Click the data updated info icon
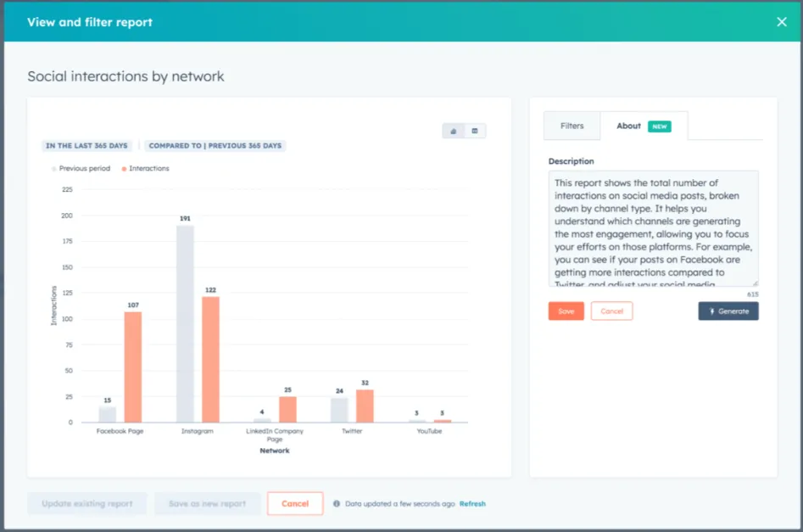 [337, 504]
